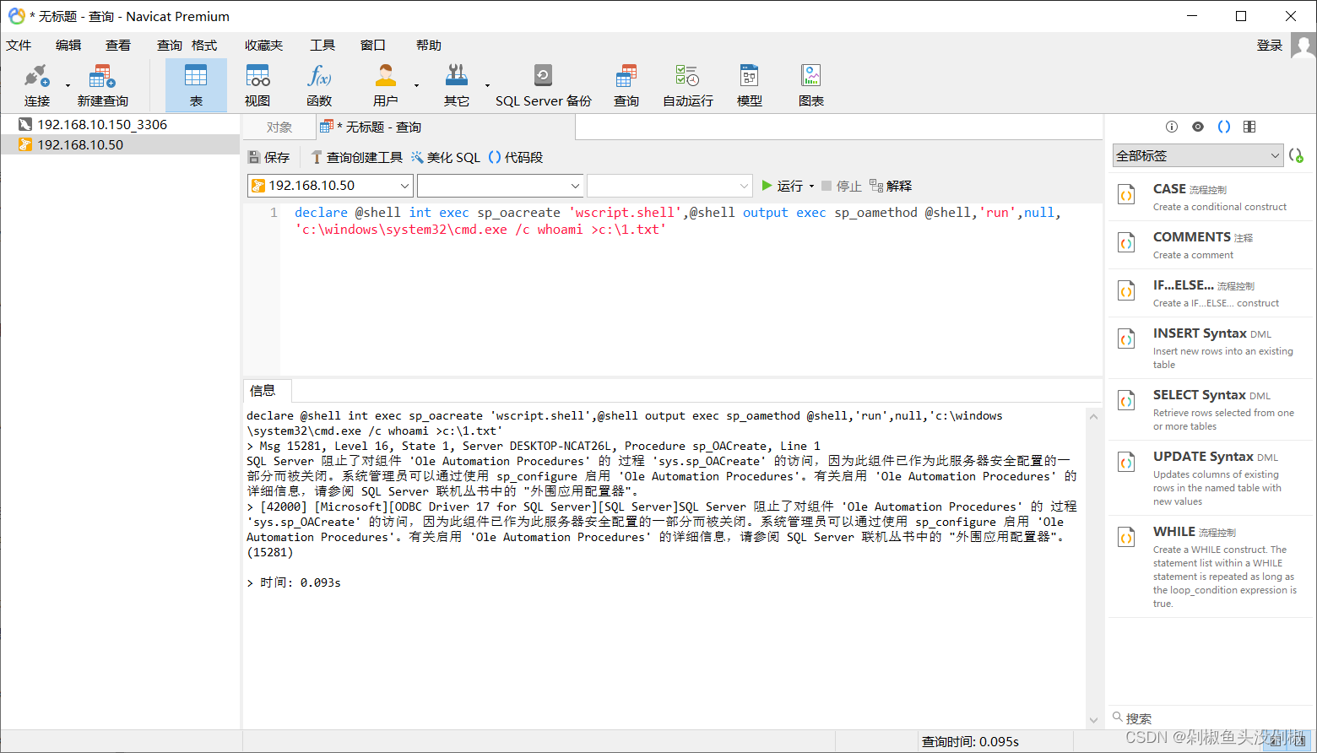Image resolution: width=1317 pixels, height=753 pixels.
Task: Open the Tools (工具) menu
Action: 322,46
